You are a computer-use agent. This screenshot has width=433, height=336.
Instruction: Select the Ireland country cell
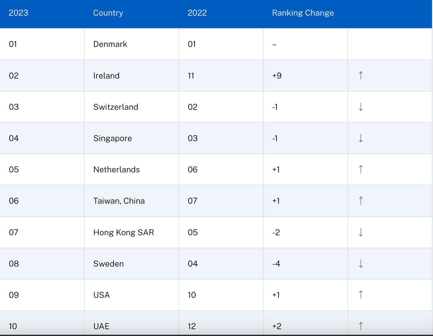coord(106,76)
